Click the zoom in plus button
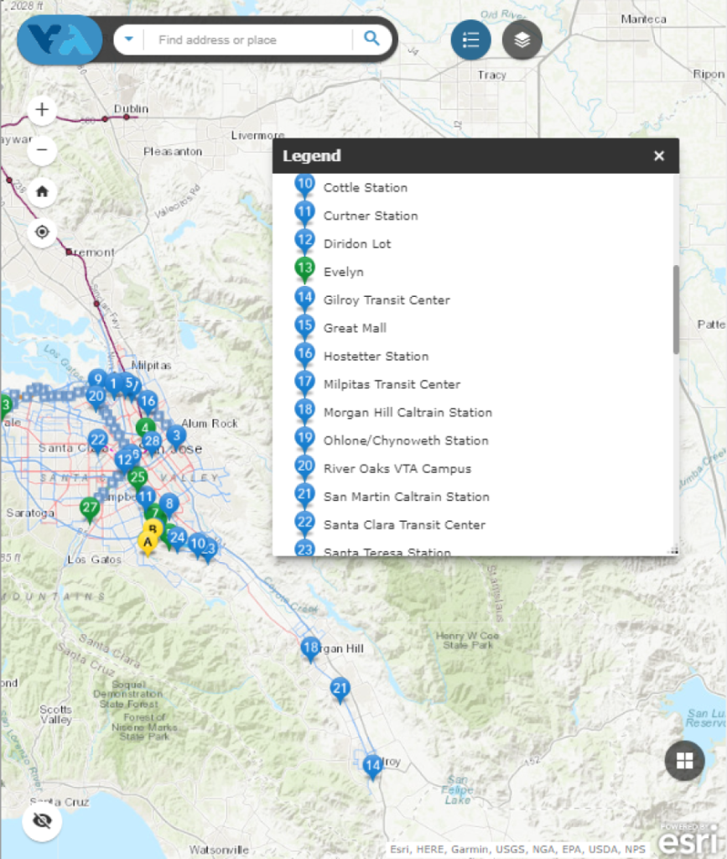 (x=42, y=110)
